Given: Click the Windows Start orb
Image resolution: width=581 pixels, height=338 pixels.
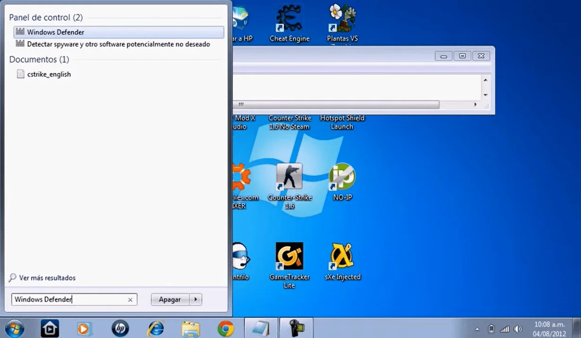Looking at the screenshot, I should coord(14,328).
